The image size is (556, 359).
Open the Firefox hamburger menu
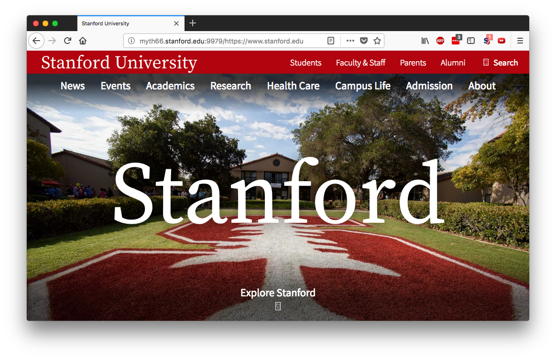coord(520,41)
